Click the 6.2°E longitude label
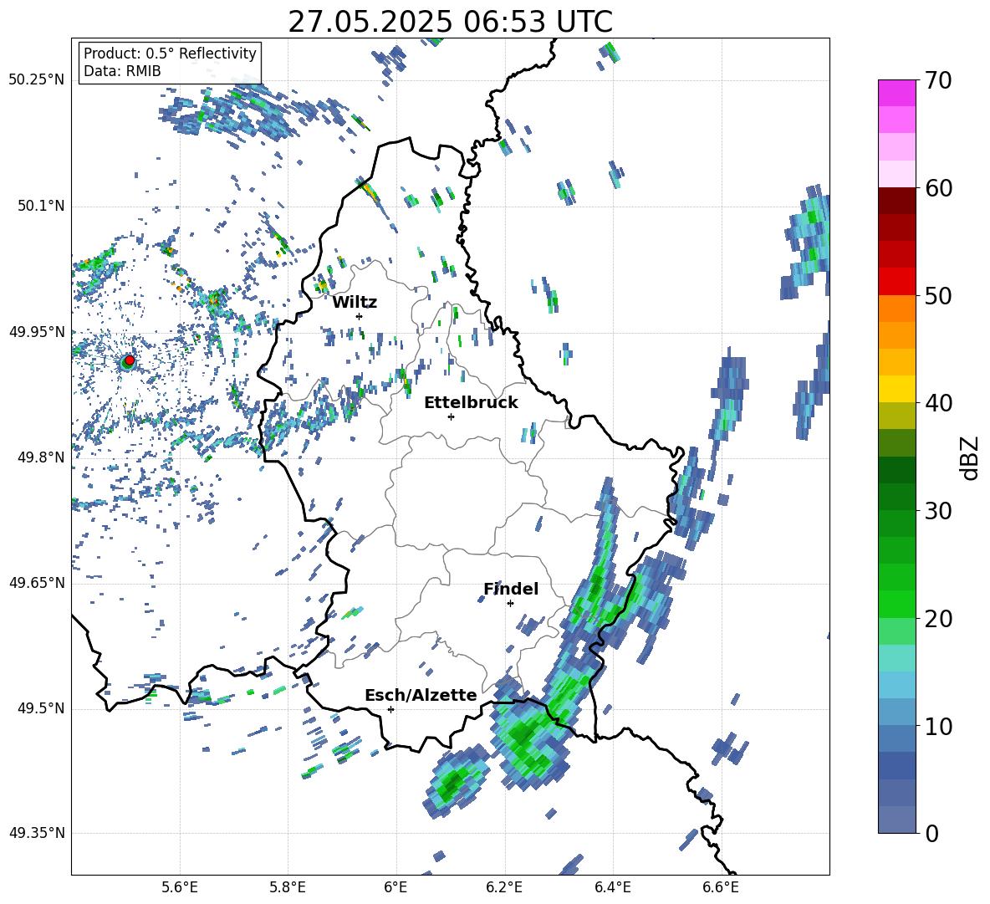Viewport: 990px width, 904px height. pyautogui.click(x=504, y=888)
